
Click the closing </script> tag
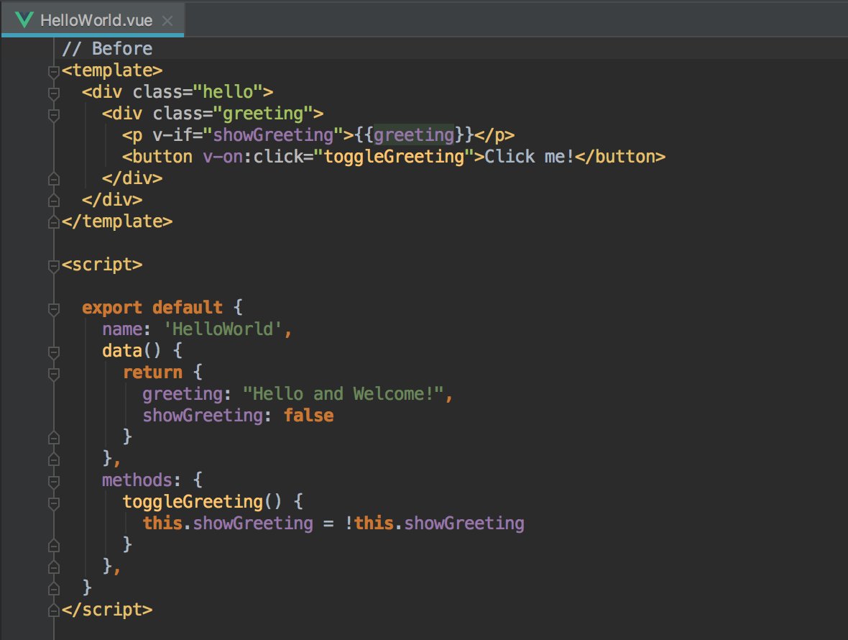click(x=107, y=610)
